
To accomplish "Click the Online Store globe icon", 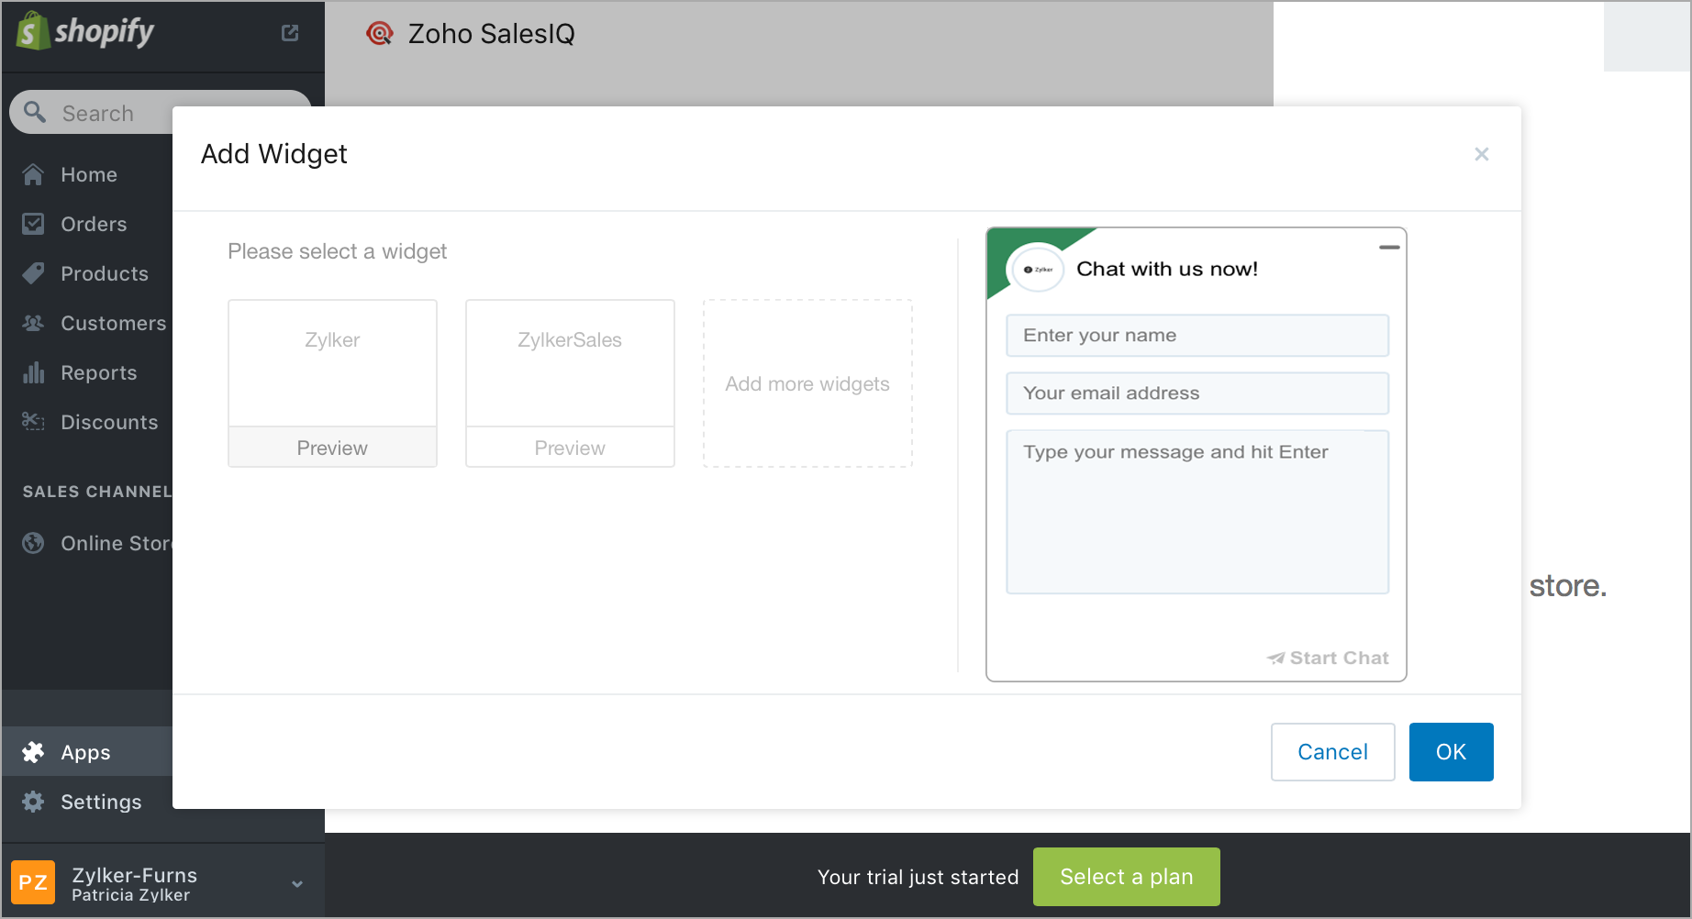I will [x=33, y=543].
